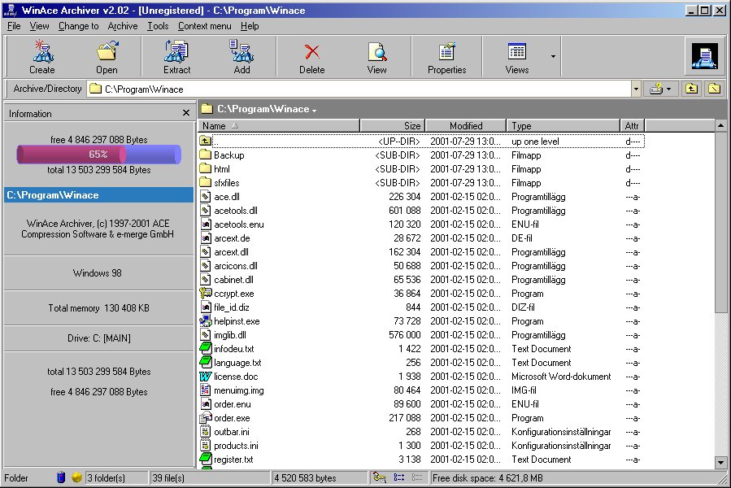Select the helpinst.exe file icon

(206, 321)
